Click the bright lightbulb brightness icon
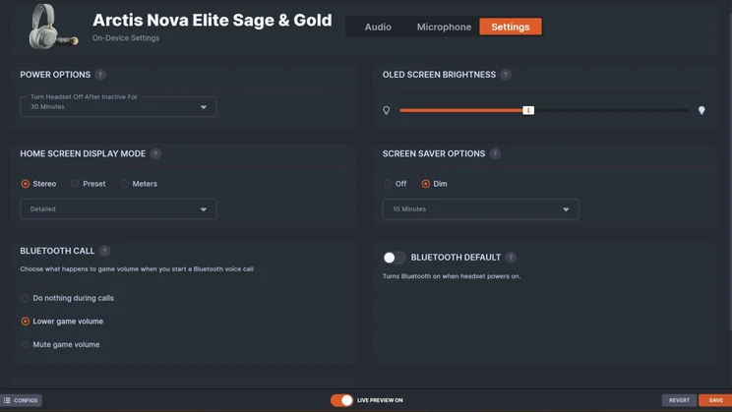The height and width of the screenshot is (412, 732). pos(701,110)
